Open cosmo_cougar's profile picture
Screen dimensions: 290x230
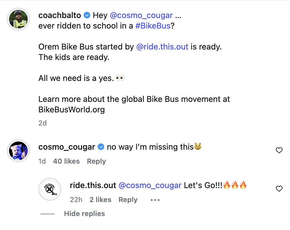(x=18, y=151)
